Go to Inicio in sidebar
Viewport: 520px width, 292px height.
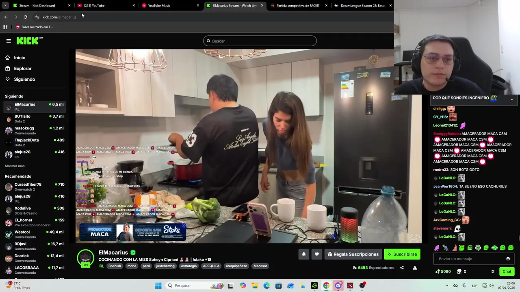[x=19, y=58]
